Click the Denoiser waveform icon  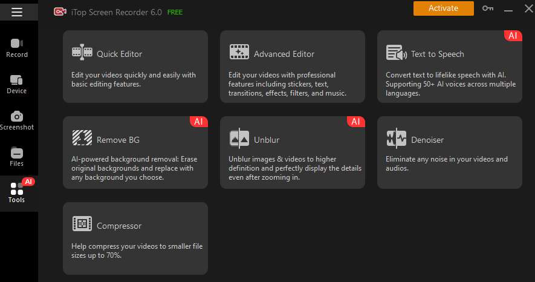pos(397,139)
